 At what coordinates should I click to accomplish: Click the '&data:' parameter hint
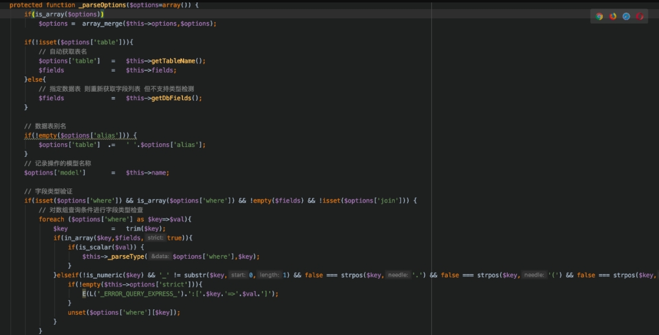160,257
